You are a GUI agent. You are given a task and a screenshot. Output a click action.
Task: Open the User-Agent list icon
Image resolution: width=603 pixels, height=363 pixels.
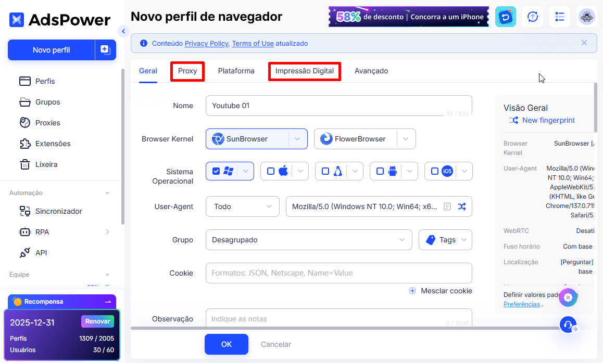(447, 206)
